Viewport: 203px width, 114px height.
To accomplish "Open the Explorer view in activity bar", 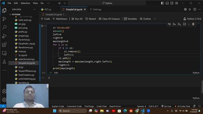I will (4, 10).
